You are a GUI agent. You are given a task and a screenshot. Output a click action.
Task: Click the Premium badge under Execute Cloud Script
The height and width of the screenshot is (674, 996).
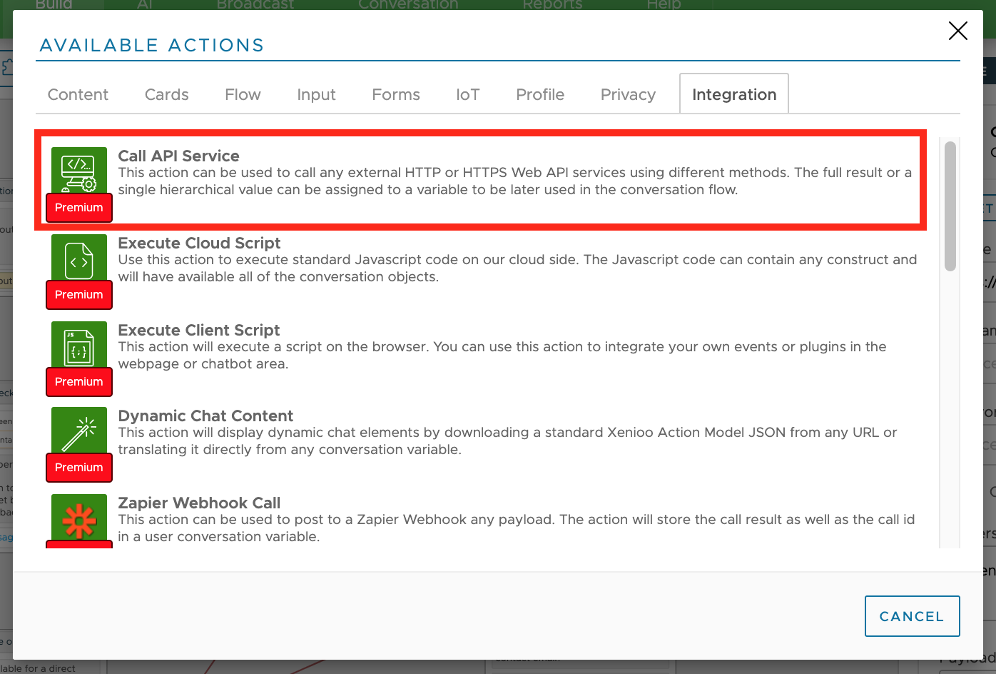[x=79, y=295]
